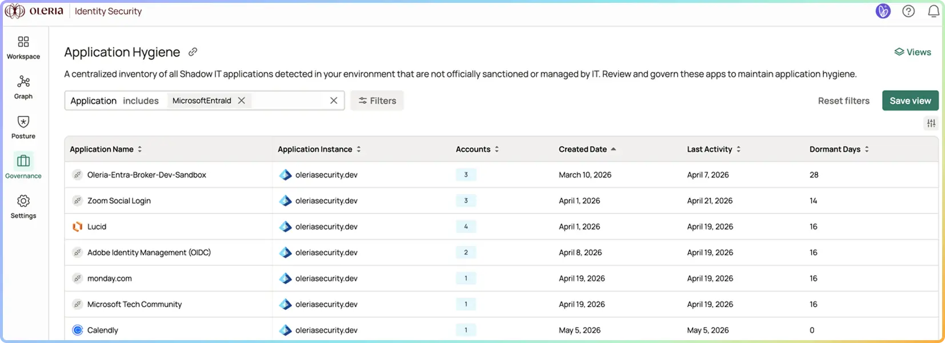Click the Adobe Identity Management row icon

[x=78, y=252]
